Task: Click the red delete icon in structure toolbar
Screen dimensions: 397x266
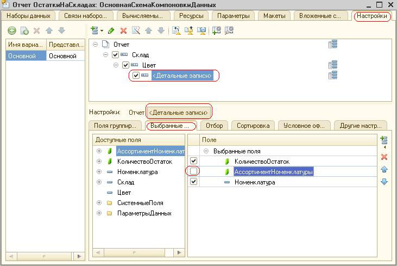Action: (x=123, y=31)
